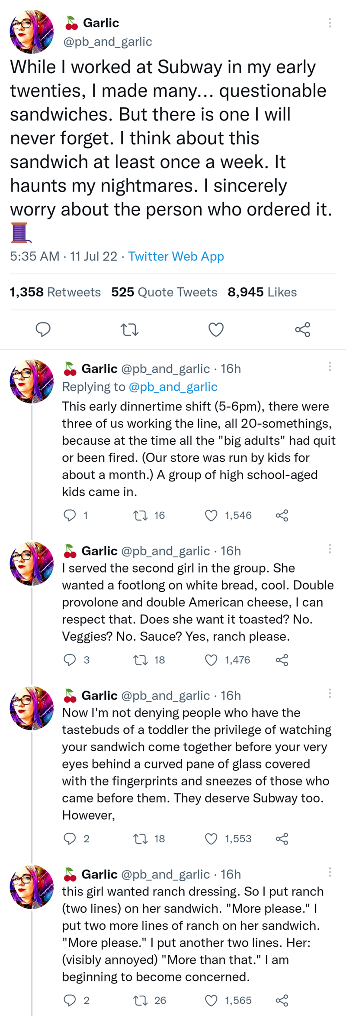This screenshot has width=346, height=1016.
Task: Open more options on the main tweet
Action: [x=330, y=23]
